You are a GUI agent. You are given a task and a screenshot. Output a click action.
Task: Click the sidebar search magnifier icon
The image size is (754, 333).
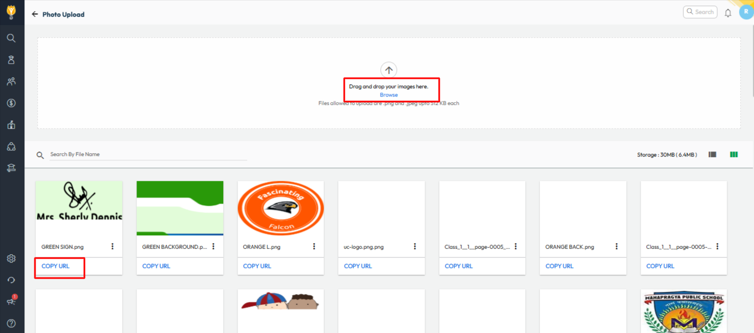pyautogui.click(x=11, y=38)
